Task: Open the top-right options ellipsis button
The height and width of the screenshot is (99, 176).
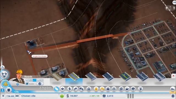Action: coord(174,2)
